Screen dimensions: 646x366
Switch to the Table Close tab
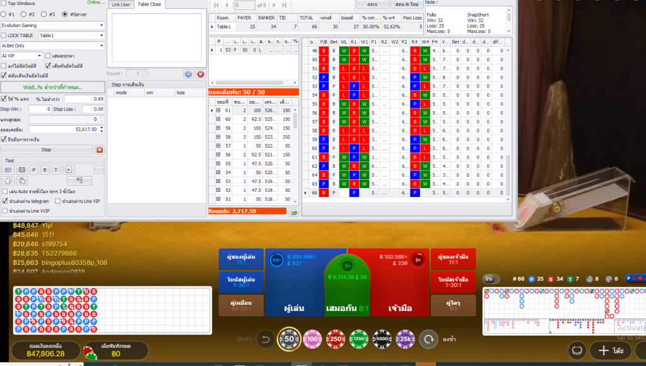click(x=150, y=4)
